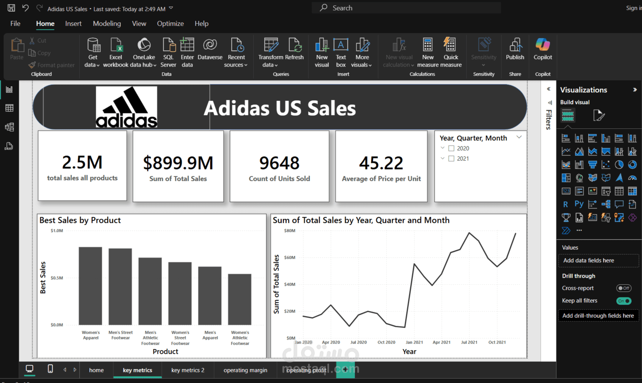Create a New measure

[x=428, y=53]
